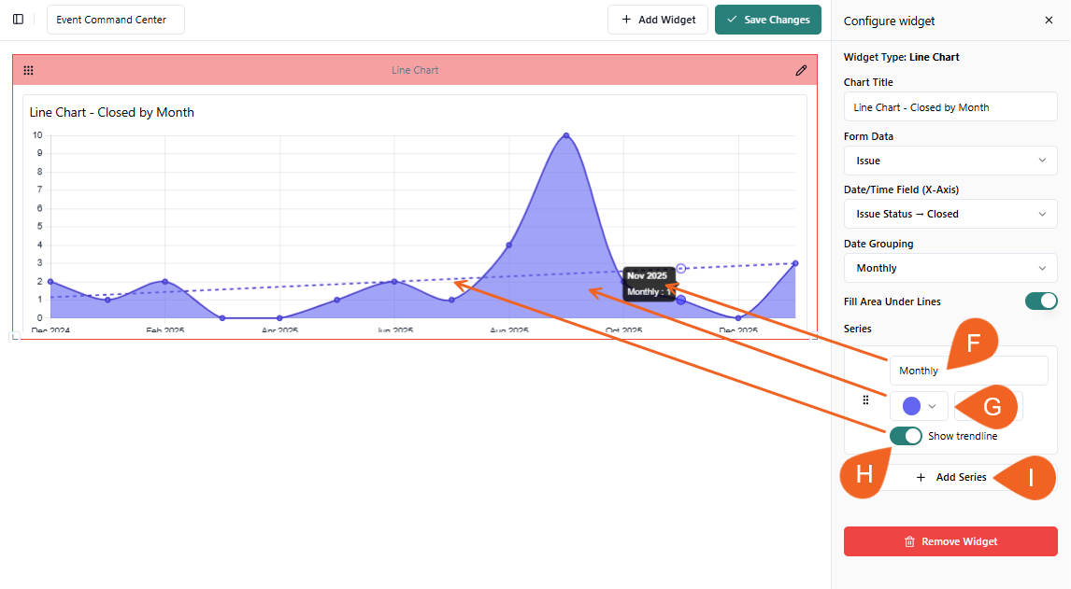Open the Form Data dropdown

point(950,161)
